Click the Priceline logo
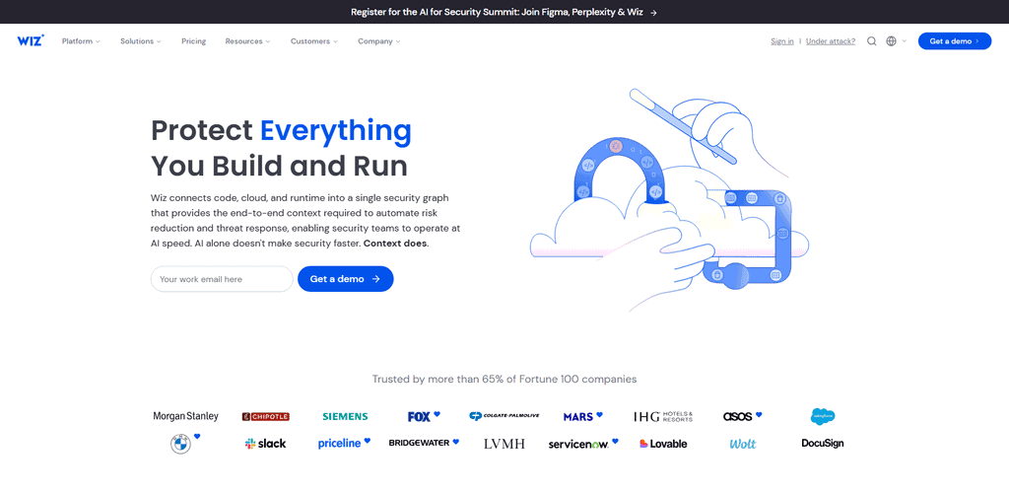 point(340,444)
